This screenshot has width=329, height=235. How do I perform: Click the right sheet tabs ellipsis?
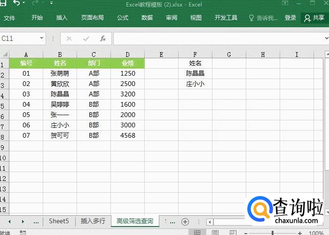tap(172, 222)
